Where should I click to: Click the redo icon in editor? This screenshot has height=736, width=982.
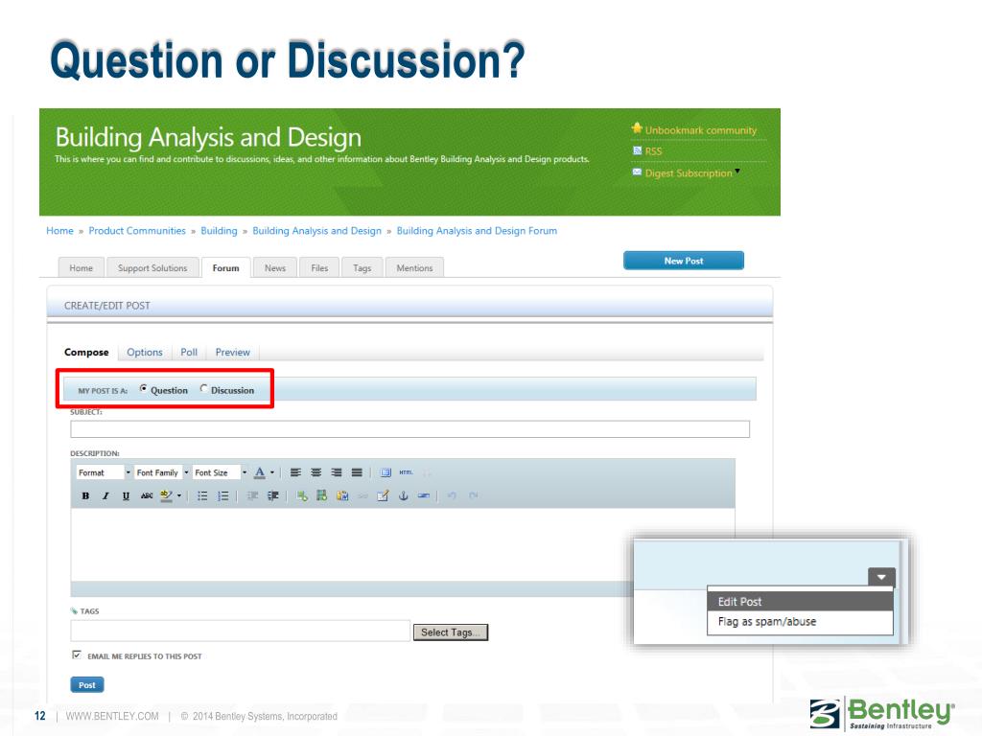(474, 495)
